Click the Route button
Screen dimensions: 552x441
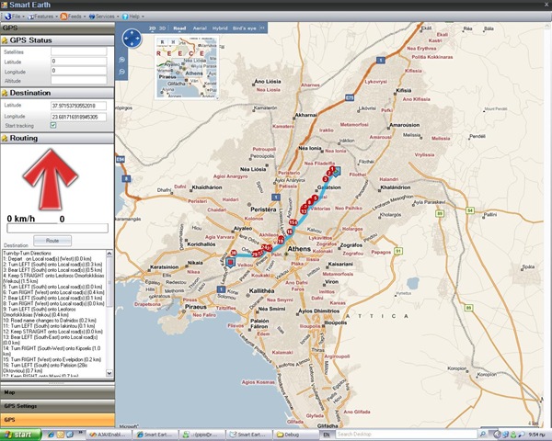pos(52,241)
